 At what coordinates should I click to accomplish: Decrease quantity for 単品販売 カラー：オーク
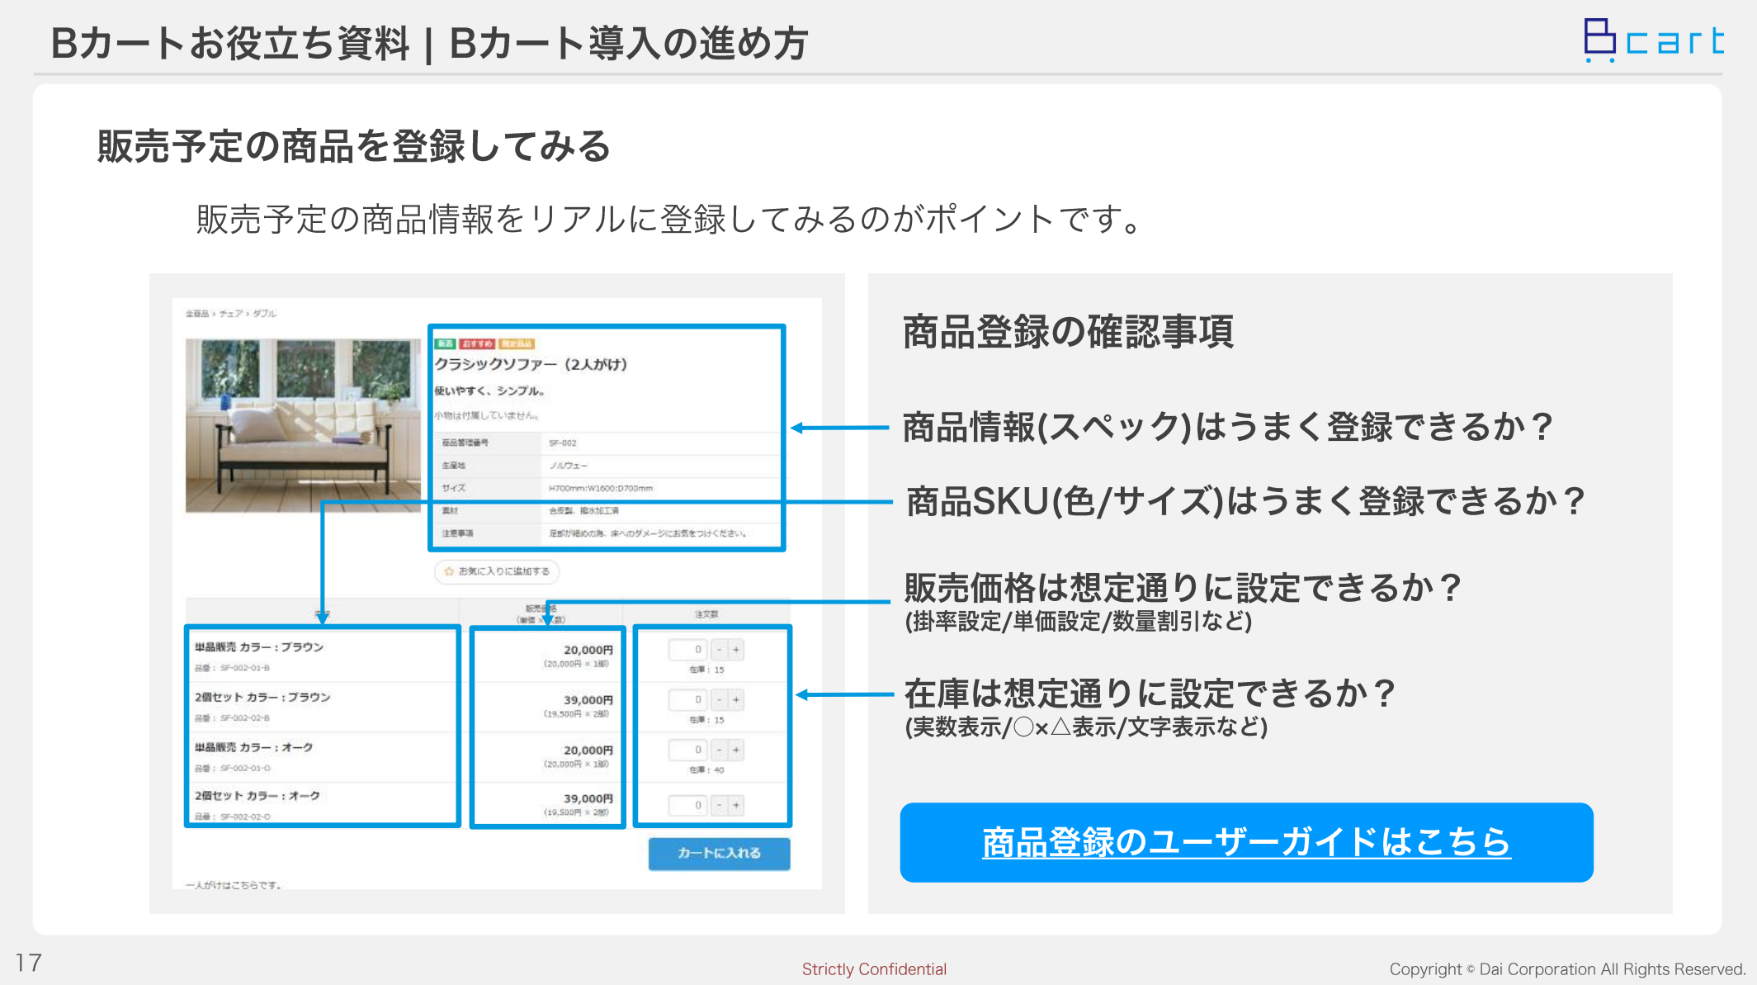pyautogui.click(x=720, y=750)
